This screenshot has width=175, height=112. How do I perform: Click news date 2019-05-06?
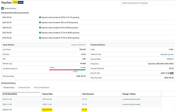(7, 38)
